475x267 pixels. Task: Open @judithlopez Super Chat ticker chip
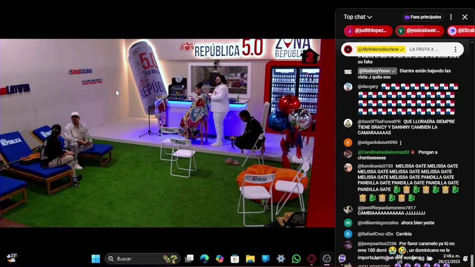tap(368, 31)
